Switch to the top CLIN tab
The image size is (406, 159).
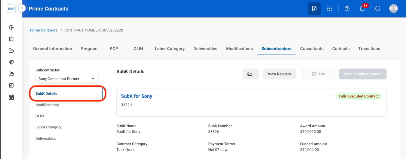coord(138,49)
